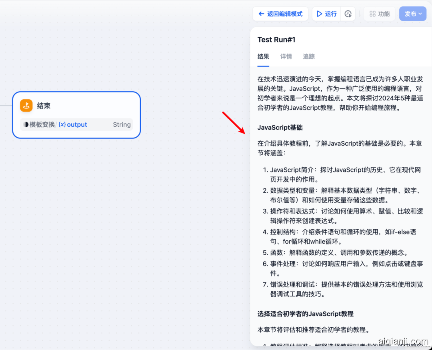432x350 pixels.
Task: Click the left arrow icon in 返回编辑模式
Action: [262, 14]
